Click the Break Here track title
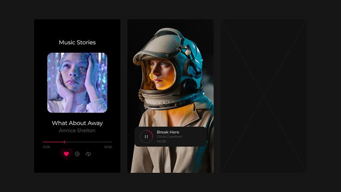The image size is (341, 192). coord(168,132)
